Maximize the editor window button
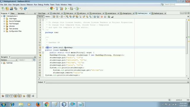The height and width of the screenshot is (107, 190). point(189,13)
